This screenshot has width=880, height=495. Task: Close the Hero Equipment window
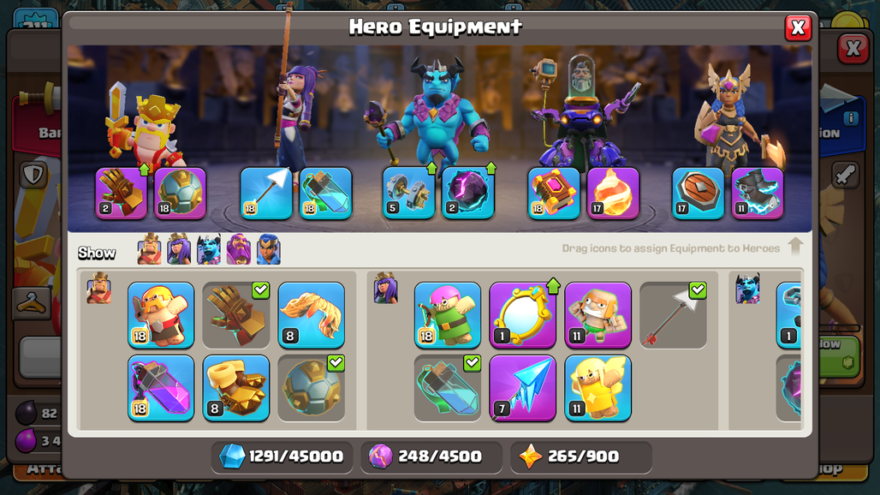[798, 27]
